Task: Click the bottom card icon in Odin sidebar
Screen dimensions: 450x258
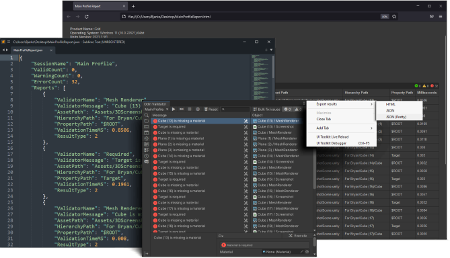Action: point(147,162)
